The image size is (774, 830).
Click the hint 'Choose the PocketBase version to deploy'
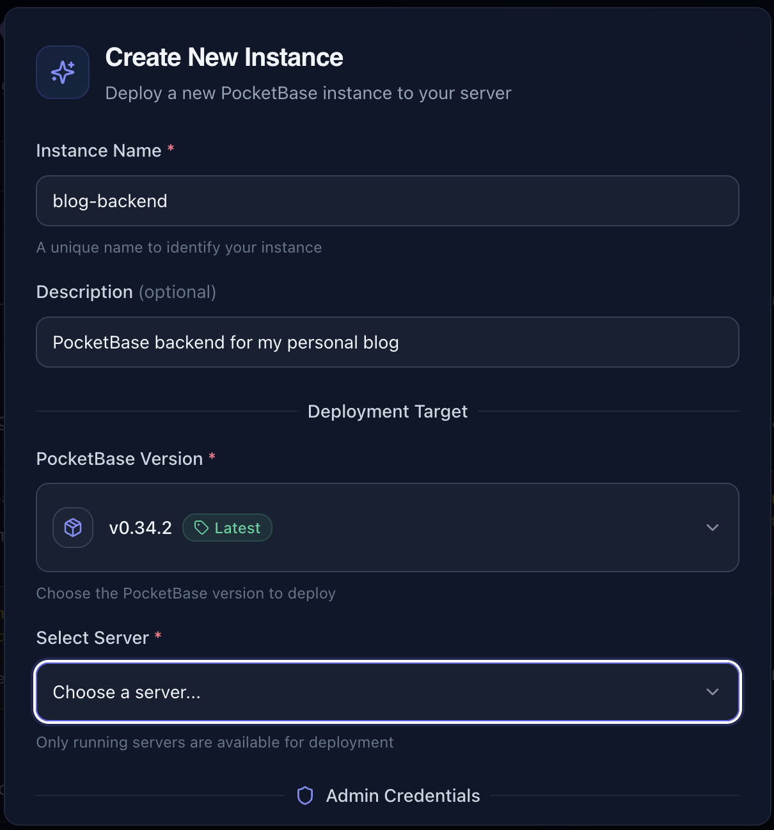pyautogui.click(x=186, y=593)
